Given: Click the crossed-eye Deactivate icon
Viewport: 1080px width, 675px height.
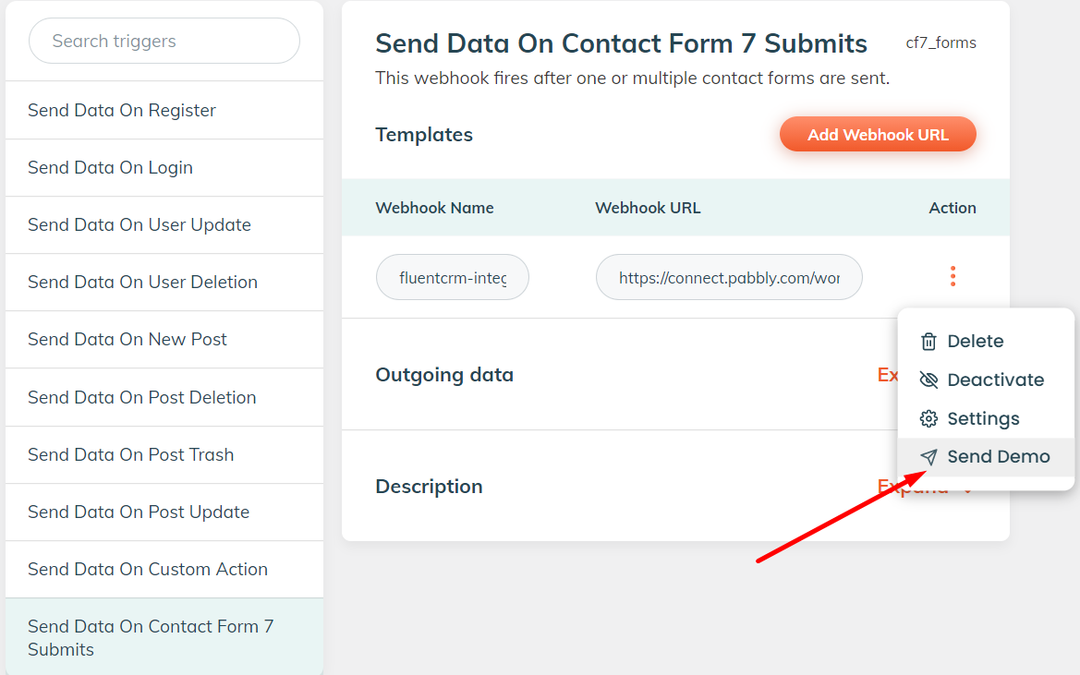Looking at the screenshot, I should [928, 380].
